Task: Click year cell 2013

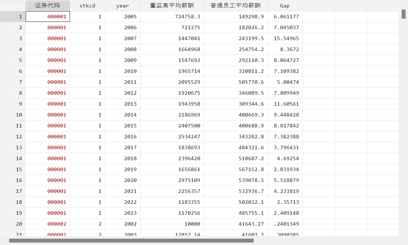Action: pyautogui.click(x=123, y=104)
